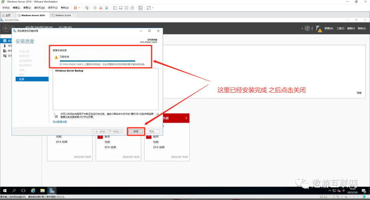Image resolution: width=370 pixels, height=200 pixels.
Task: Revert to snapshot using the orange clock icon
Action: coord(101,8)
